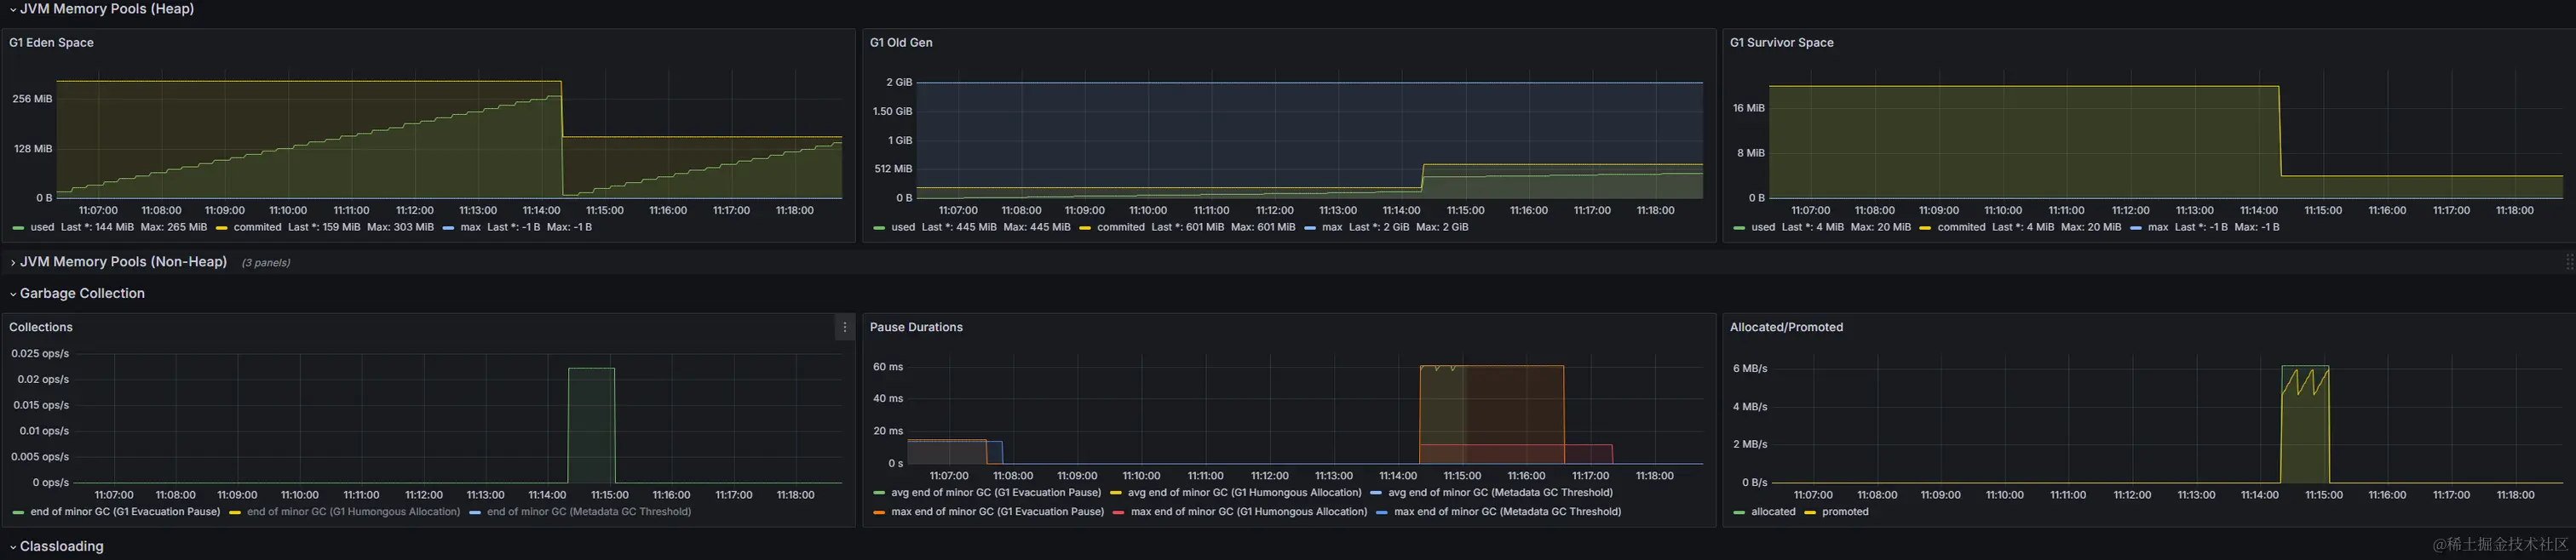Toggle 'commited' series in G1 Old Gen legend
2576x560 pixels.
[1120, 226]
